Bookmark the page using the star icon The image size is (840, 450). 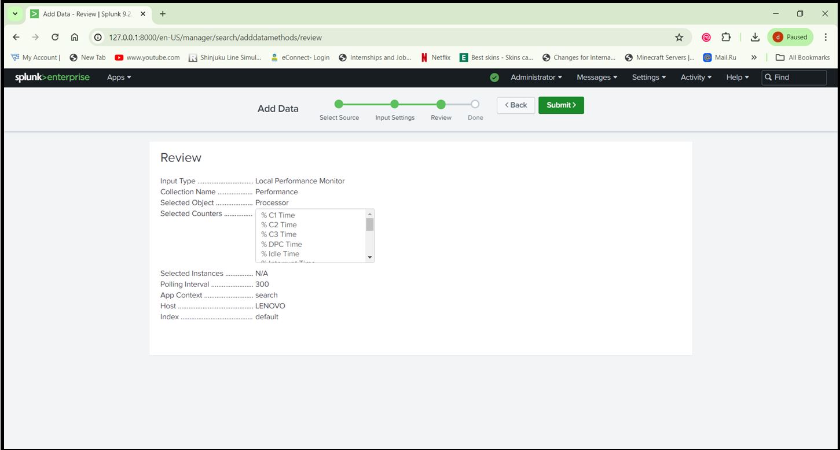pyautogui.click(x=678, y=37)
